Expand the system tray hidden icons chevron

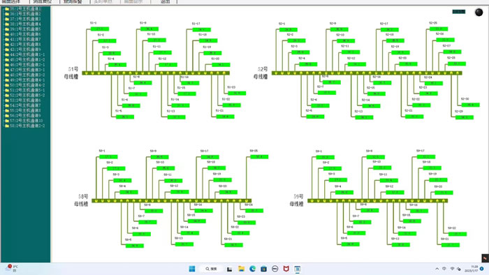437,269
